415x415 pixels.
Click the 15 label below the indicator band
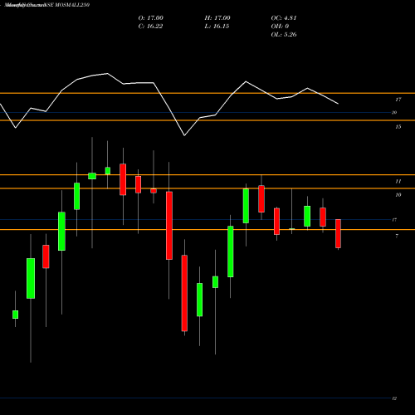(x=398, y=127)
